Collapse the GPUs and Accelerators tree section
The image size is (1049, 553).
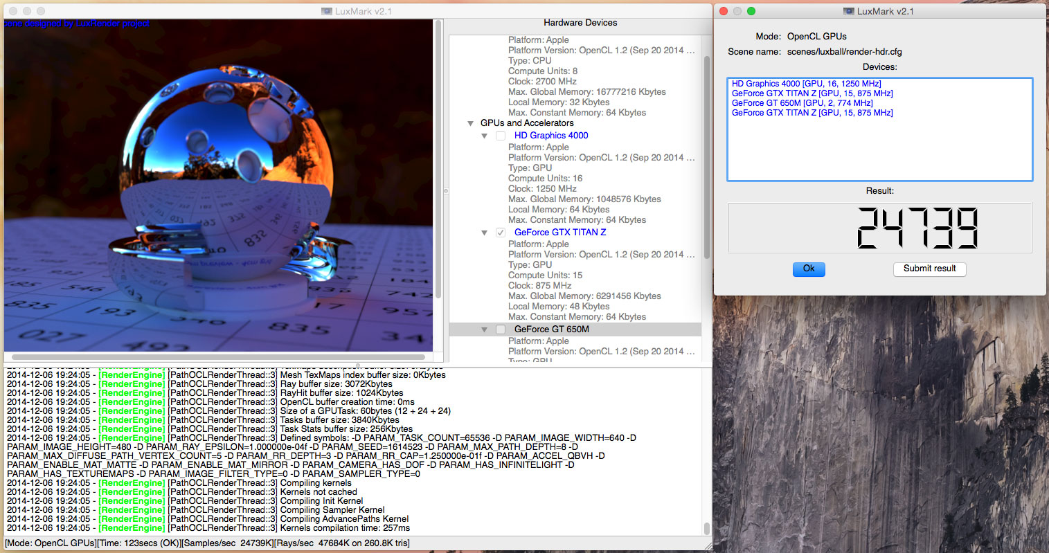471,123
